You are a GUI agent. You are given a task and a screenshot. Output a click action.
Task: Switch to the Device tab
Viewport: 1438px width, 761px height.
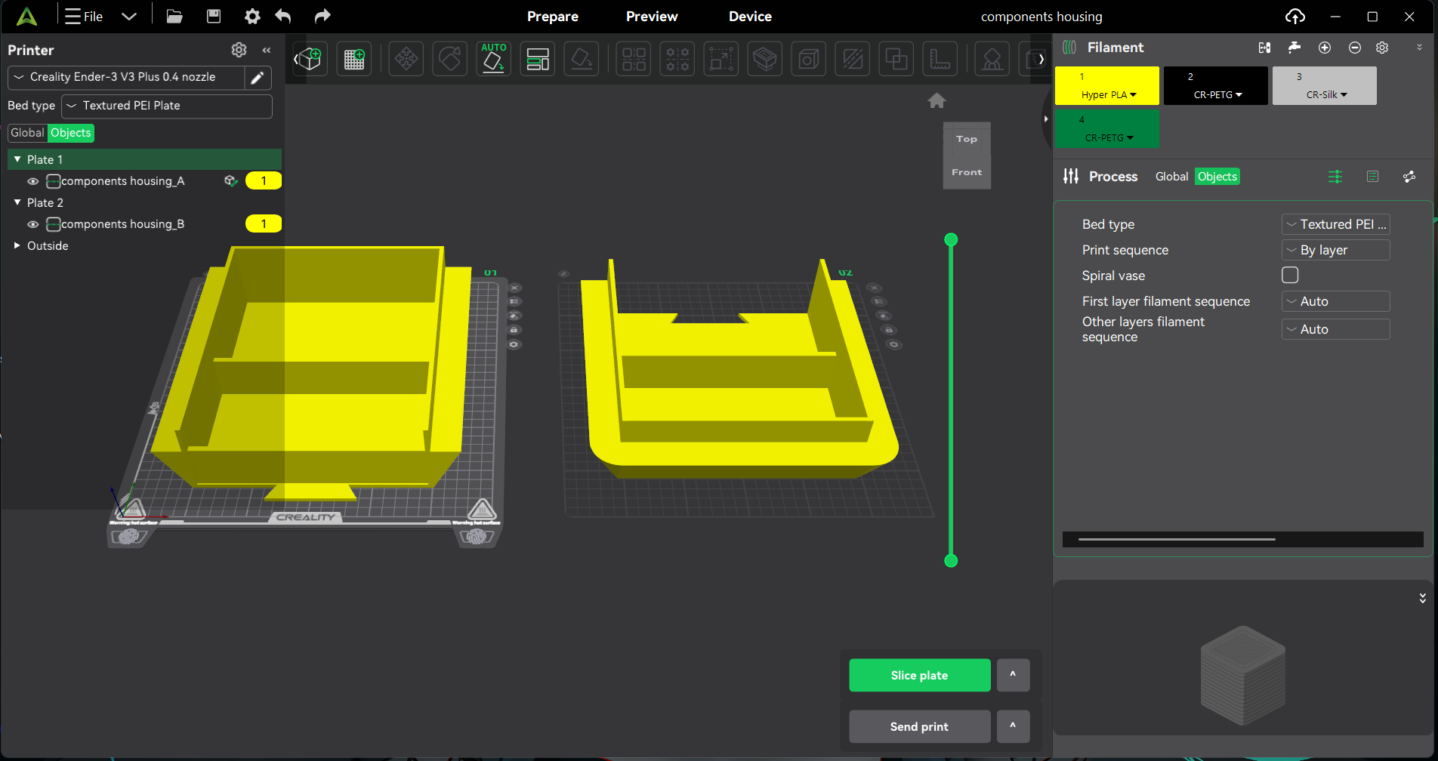[750, 17]
